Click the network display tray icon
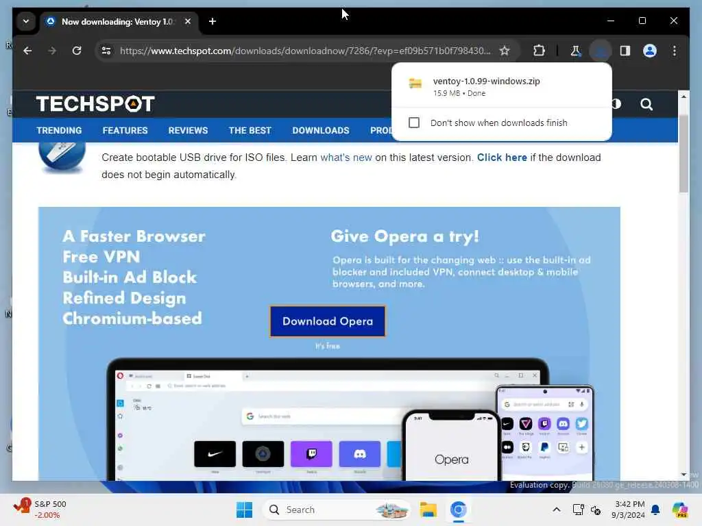 (x=578, y=510)
